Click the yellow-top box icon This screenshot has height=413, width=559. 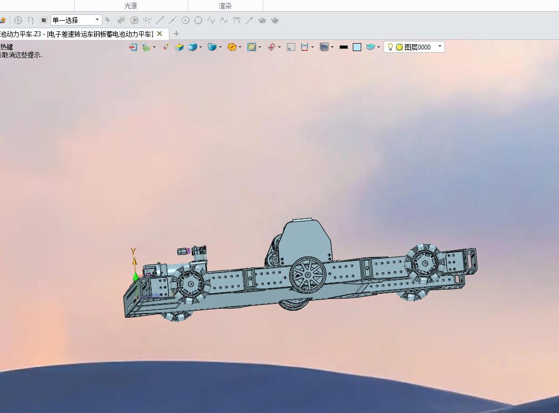(179, 47)
